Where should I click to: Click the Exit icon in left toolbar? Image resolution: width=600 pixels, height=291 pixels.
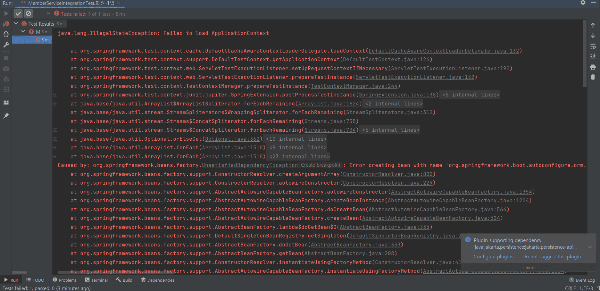coord(6,89)
